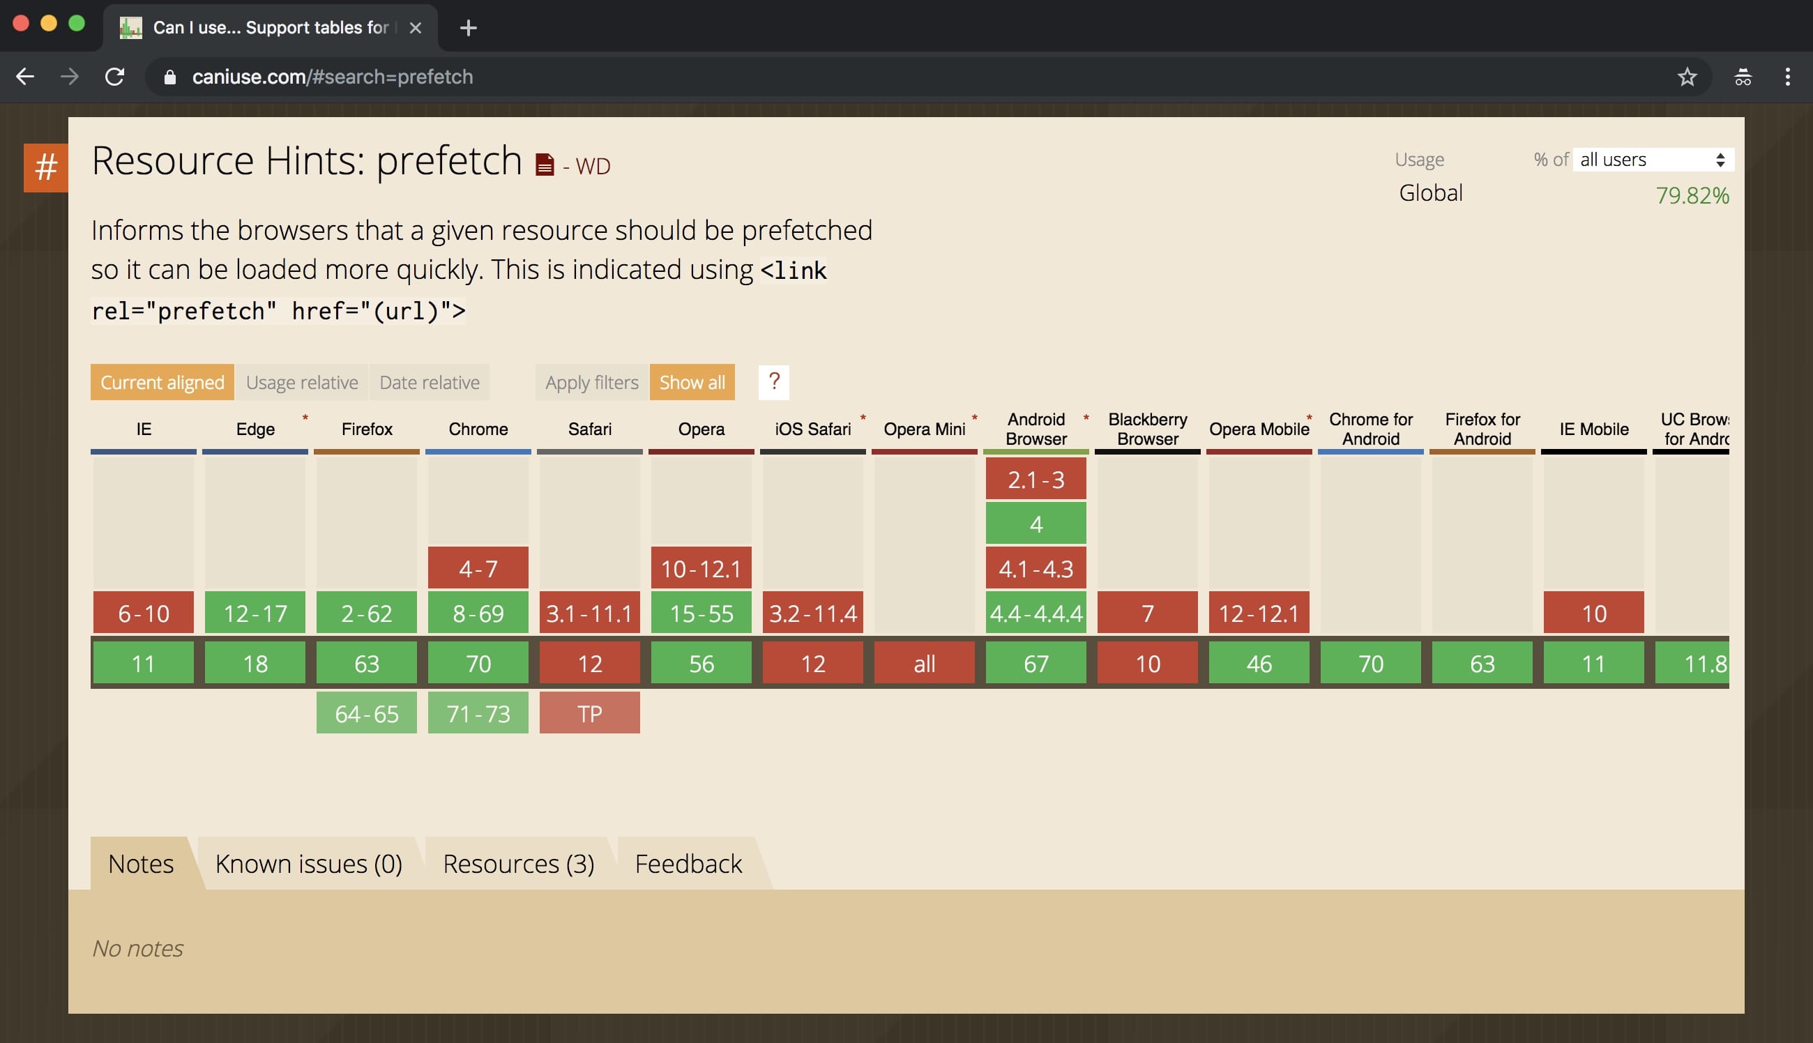Toggle the Current aligned view

click(162, 383)
